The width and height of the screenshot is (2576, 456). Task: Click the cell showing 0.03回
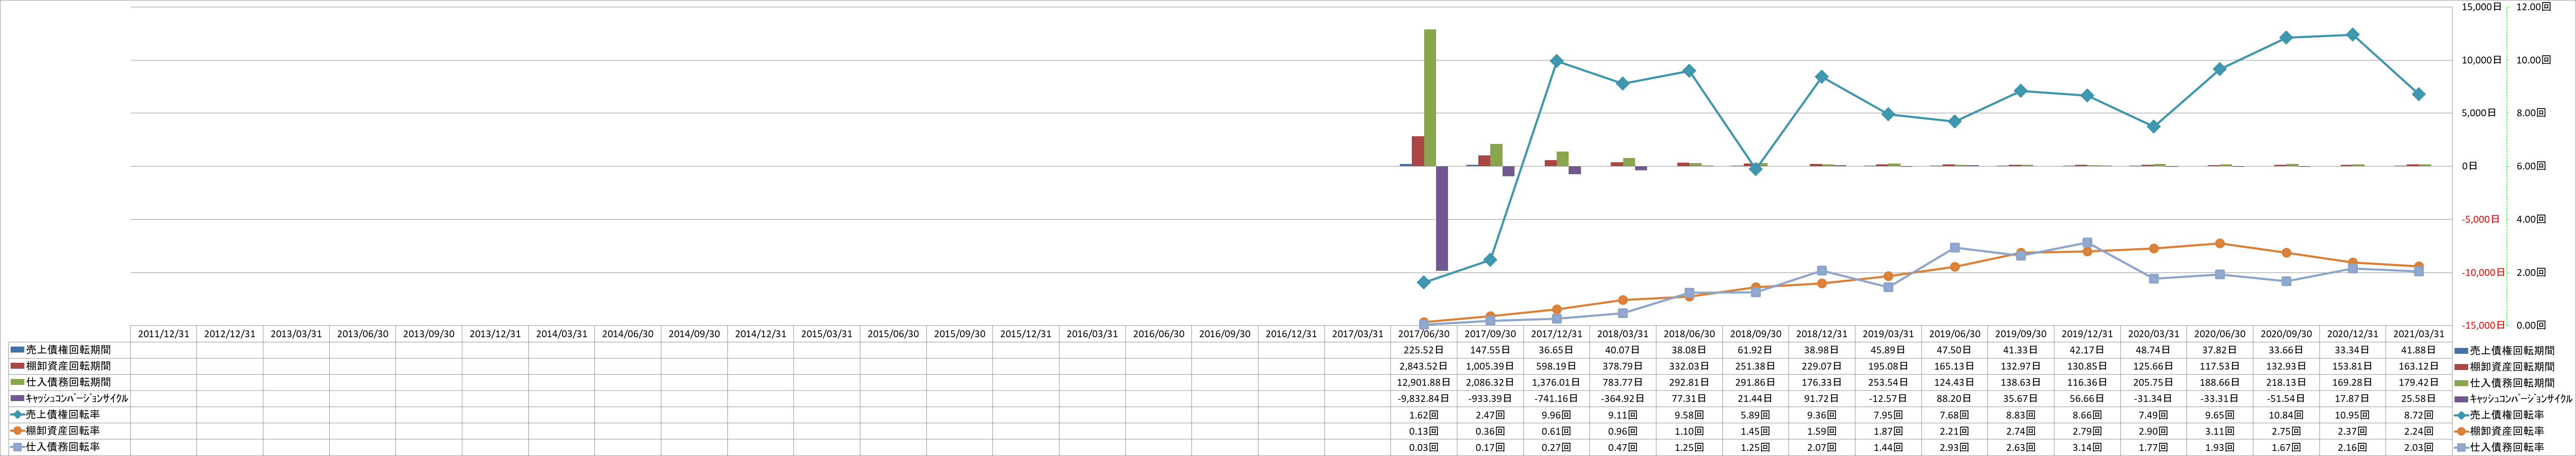click(1424, 446)
